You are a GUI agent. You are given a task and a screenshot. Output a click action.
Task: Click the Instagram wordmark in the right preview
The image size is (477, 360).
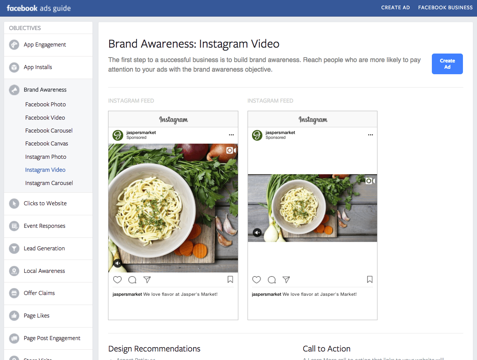313,120
